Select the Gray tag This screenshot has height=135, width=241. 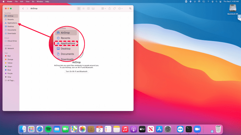pos(11,77)
